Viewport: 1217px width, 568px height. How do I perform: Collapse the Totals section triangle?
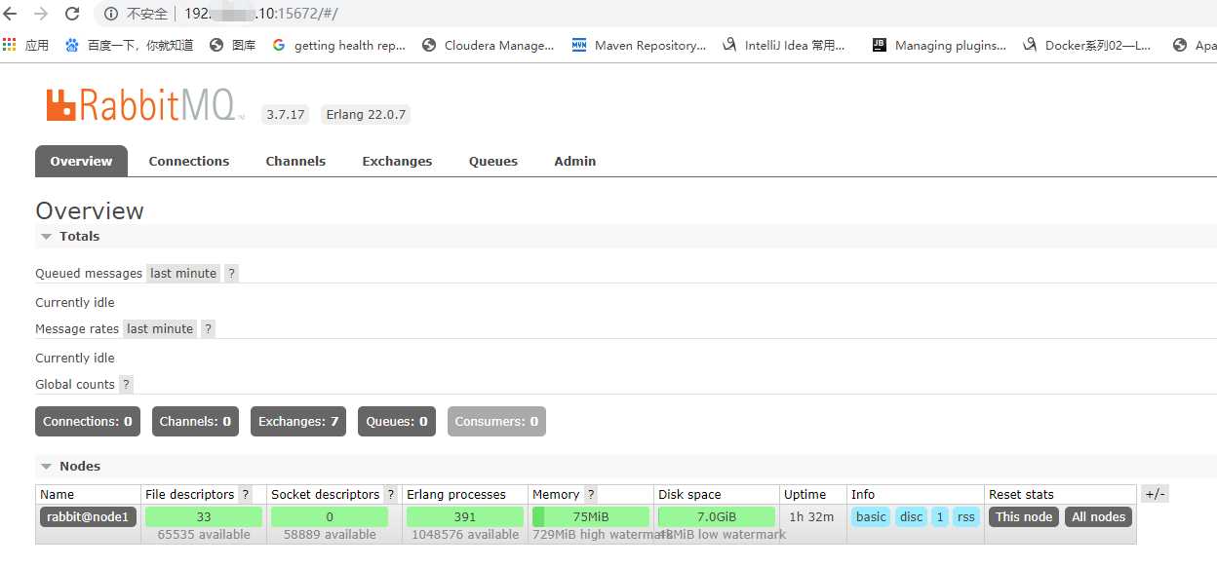click(x=46, y=237)
